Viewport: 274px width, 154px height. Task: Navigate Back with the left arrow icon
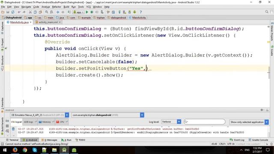click(58, 12)
